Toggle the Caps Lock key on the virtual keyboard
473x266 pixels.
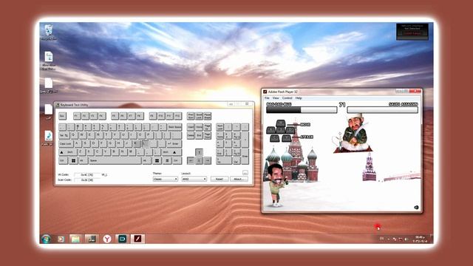tap(66, 143)
